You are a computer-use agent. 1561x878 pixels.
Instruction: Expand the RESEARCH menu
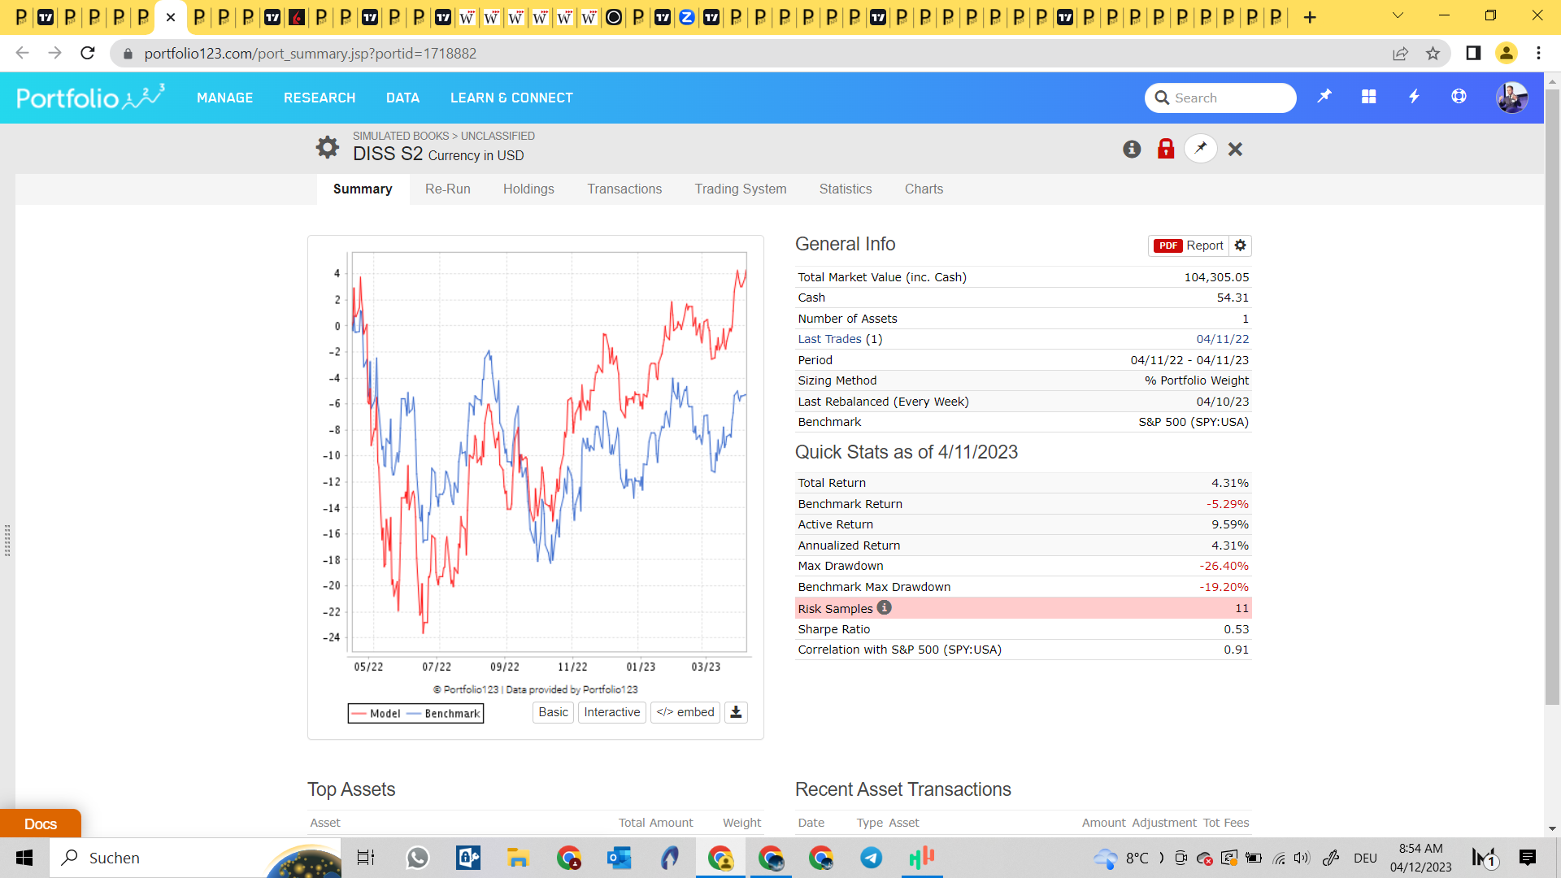pos(320,98)
